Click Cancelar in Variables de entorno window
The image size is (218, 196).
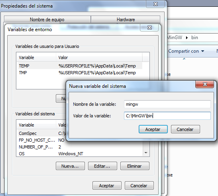[139, 185]
